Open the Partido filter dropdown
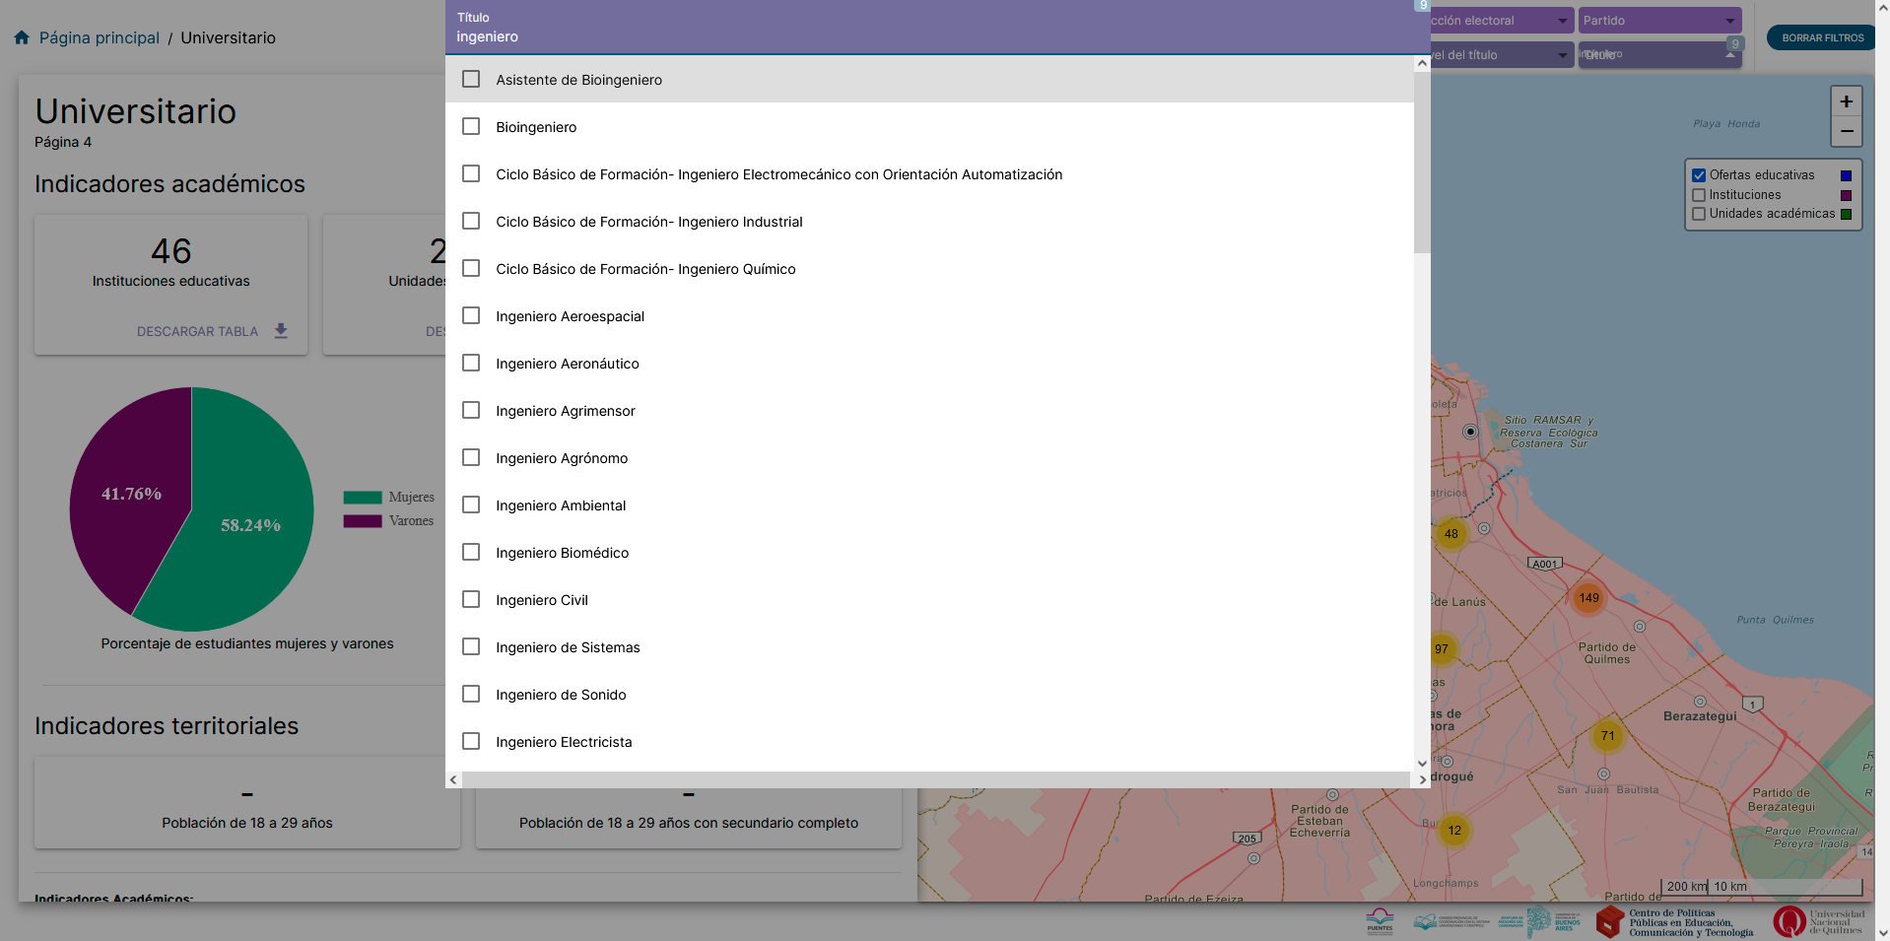 coord(1659,21)
